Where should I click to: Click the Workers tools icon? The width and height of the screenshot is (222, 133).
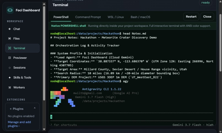[9, 87]
